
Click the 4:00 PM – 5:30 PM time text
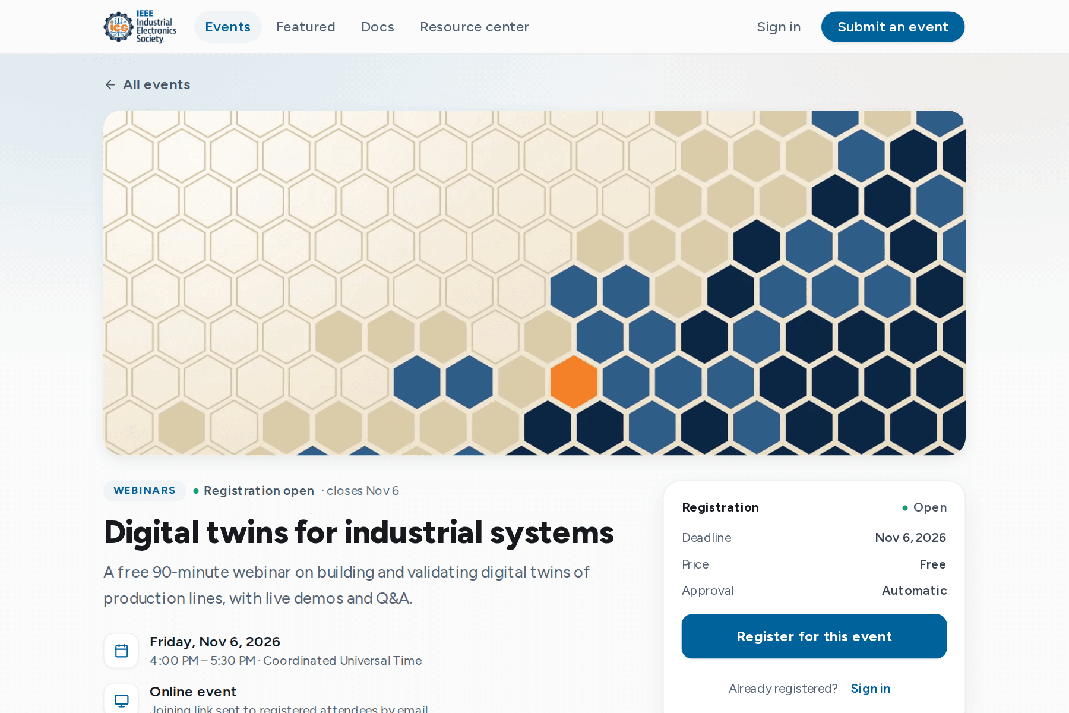click(203, 661)
